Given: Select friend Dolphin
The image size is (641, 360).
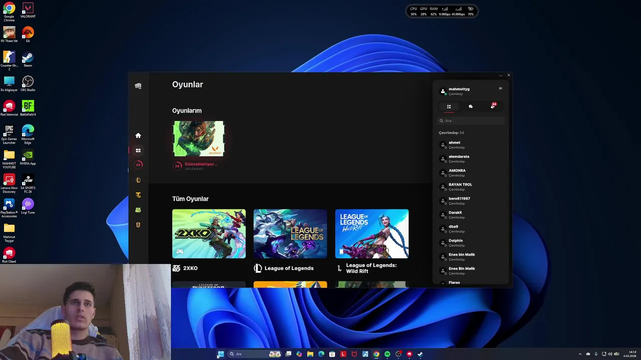Looking at the screenshot, I should (x=471, y=242).
